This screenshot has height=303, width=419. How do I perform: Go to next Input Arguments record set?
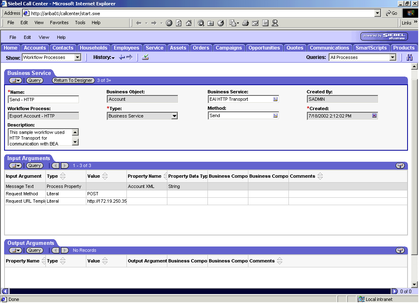pos(65,165)
